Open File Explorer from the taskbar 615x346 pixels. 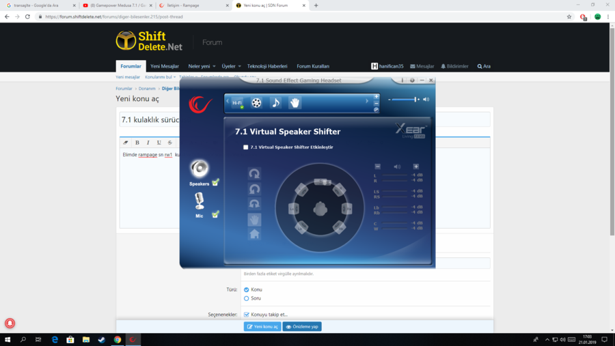[86, 340]
